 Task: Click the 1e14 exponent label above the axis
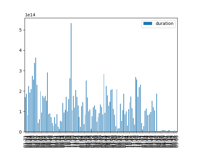tap(30, 15)
